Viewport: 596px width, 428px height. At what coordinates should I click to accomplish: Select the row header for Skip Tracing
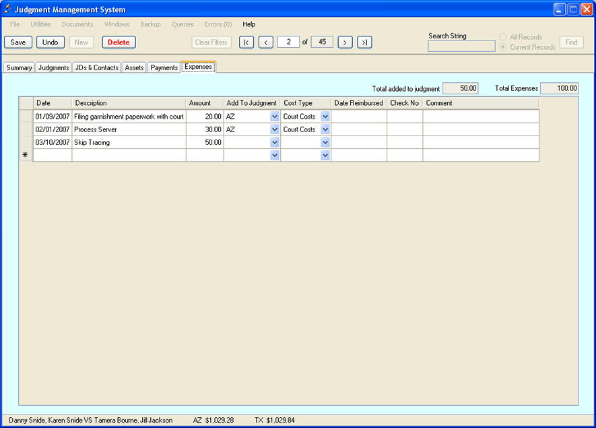click(x=26, y=143)
